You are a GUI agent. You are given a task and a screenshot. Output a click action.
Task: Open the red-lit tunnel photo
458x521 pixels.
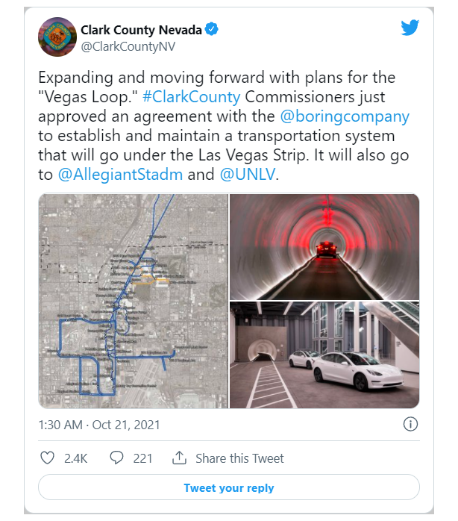coord(324,247)
